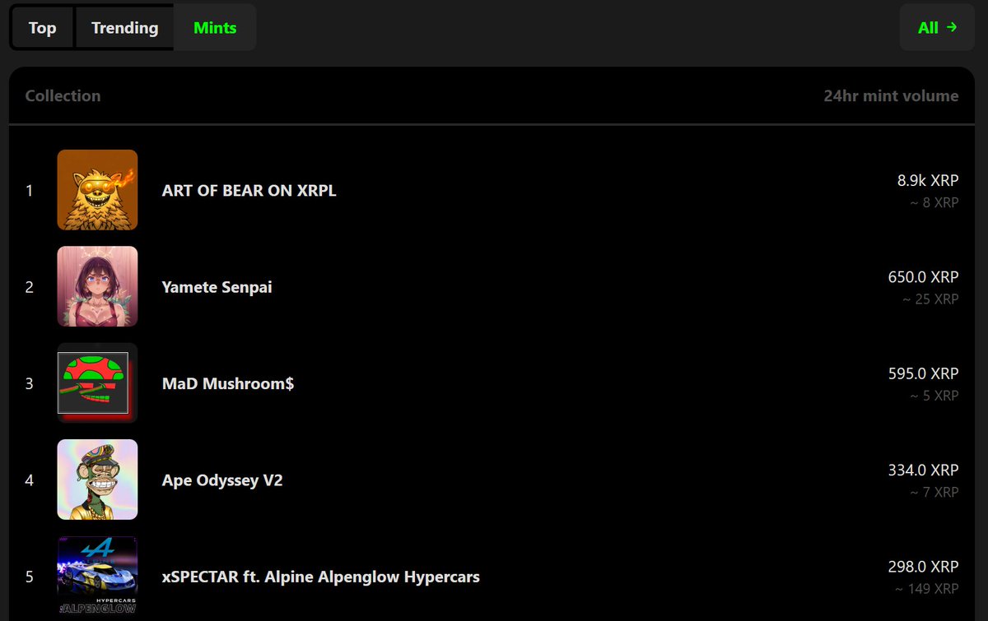988x621 pixels.
Task: Click the 24hr mint volume header
Action: click(x=891, y=95)
